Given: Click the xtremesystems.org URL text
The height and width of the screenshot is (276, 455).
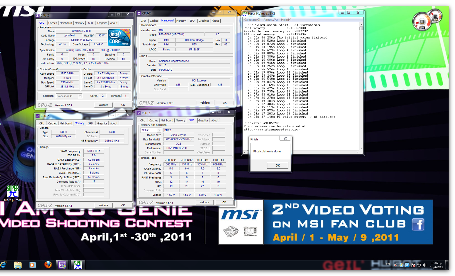Looking at the screenshot, I should pos(272,130).
